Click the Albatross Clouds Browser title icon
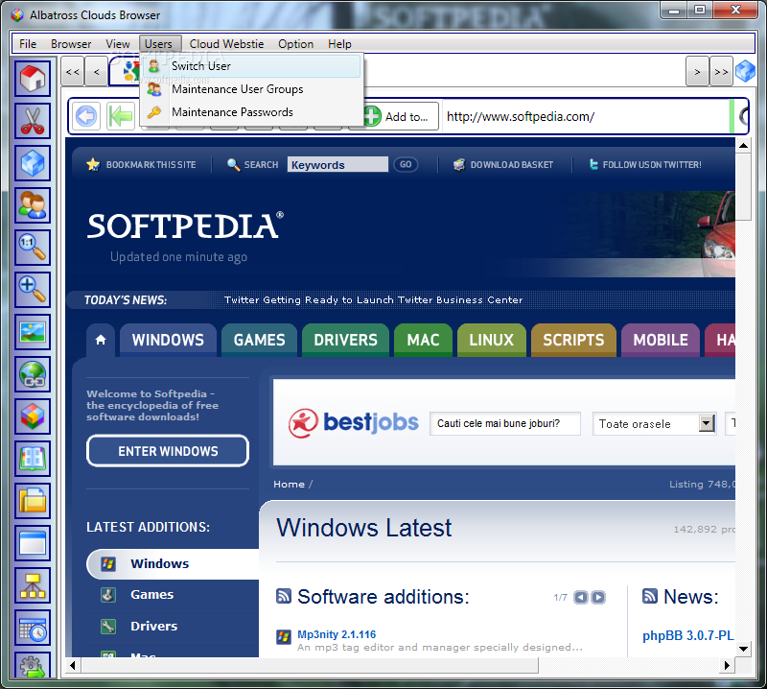The height and width of the screenshot is (689, 767). tap(17, 15)
